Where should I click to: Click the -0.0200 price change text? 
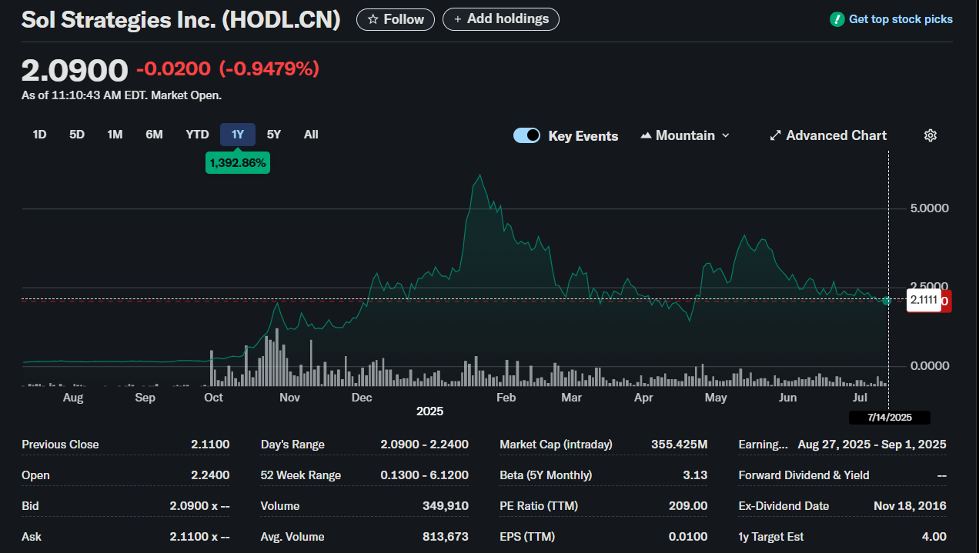click(x=173, y=69)
